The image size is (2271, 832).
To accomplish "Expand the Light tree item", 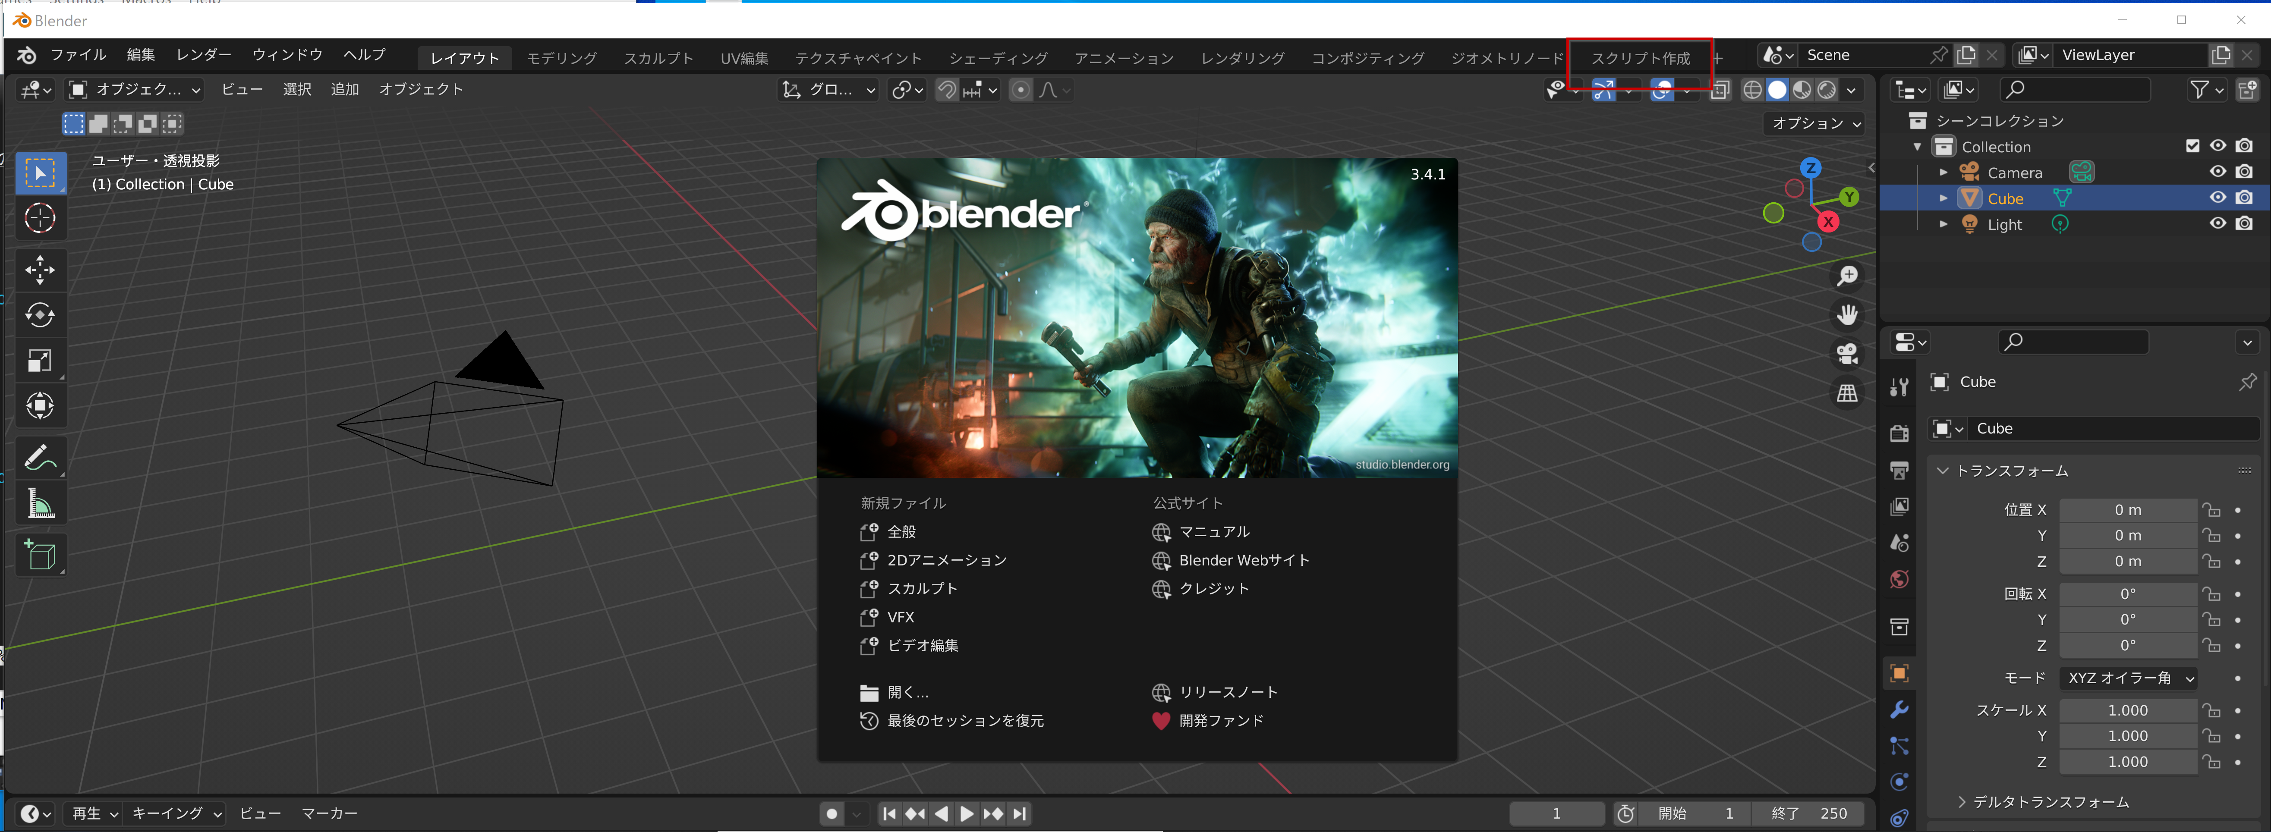I will (1943, 224).
